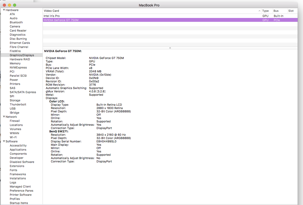Image resolution: width=303 pixels, height=205 pixels.
Task: Open NVMExpress entry
Action: [x=18, y=67]
